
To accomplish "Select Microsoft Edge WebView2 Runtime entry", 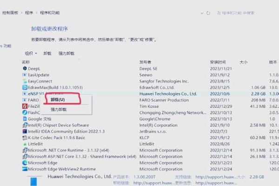I will [62, 169].
